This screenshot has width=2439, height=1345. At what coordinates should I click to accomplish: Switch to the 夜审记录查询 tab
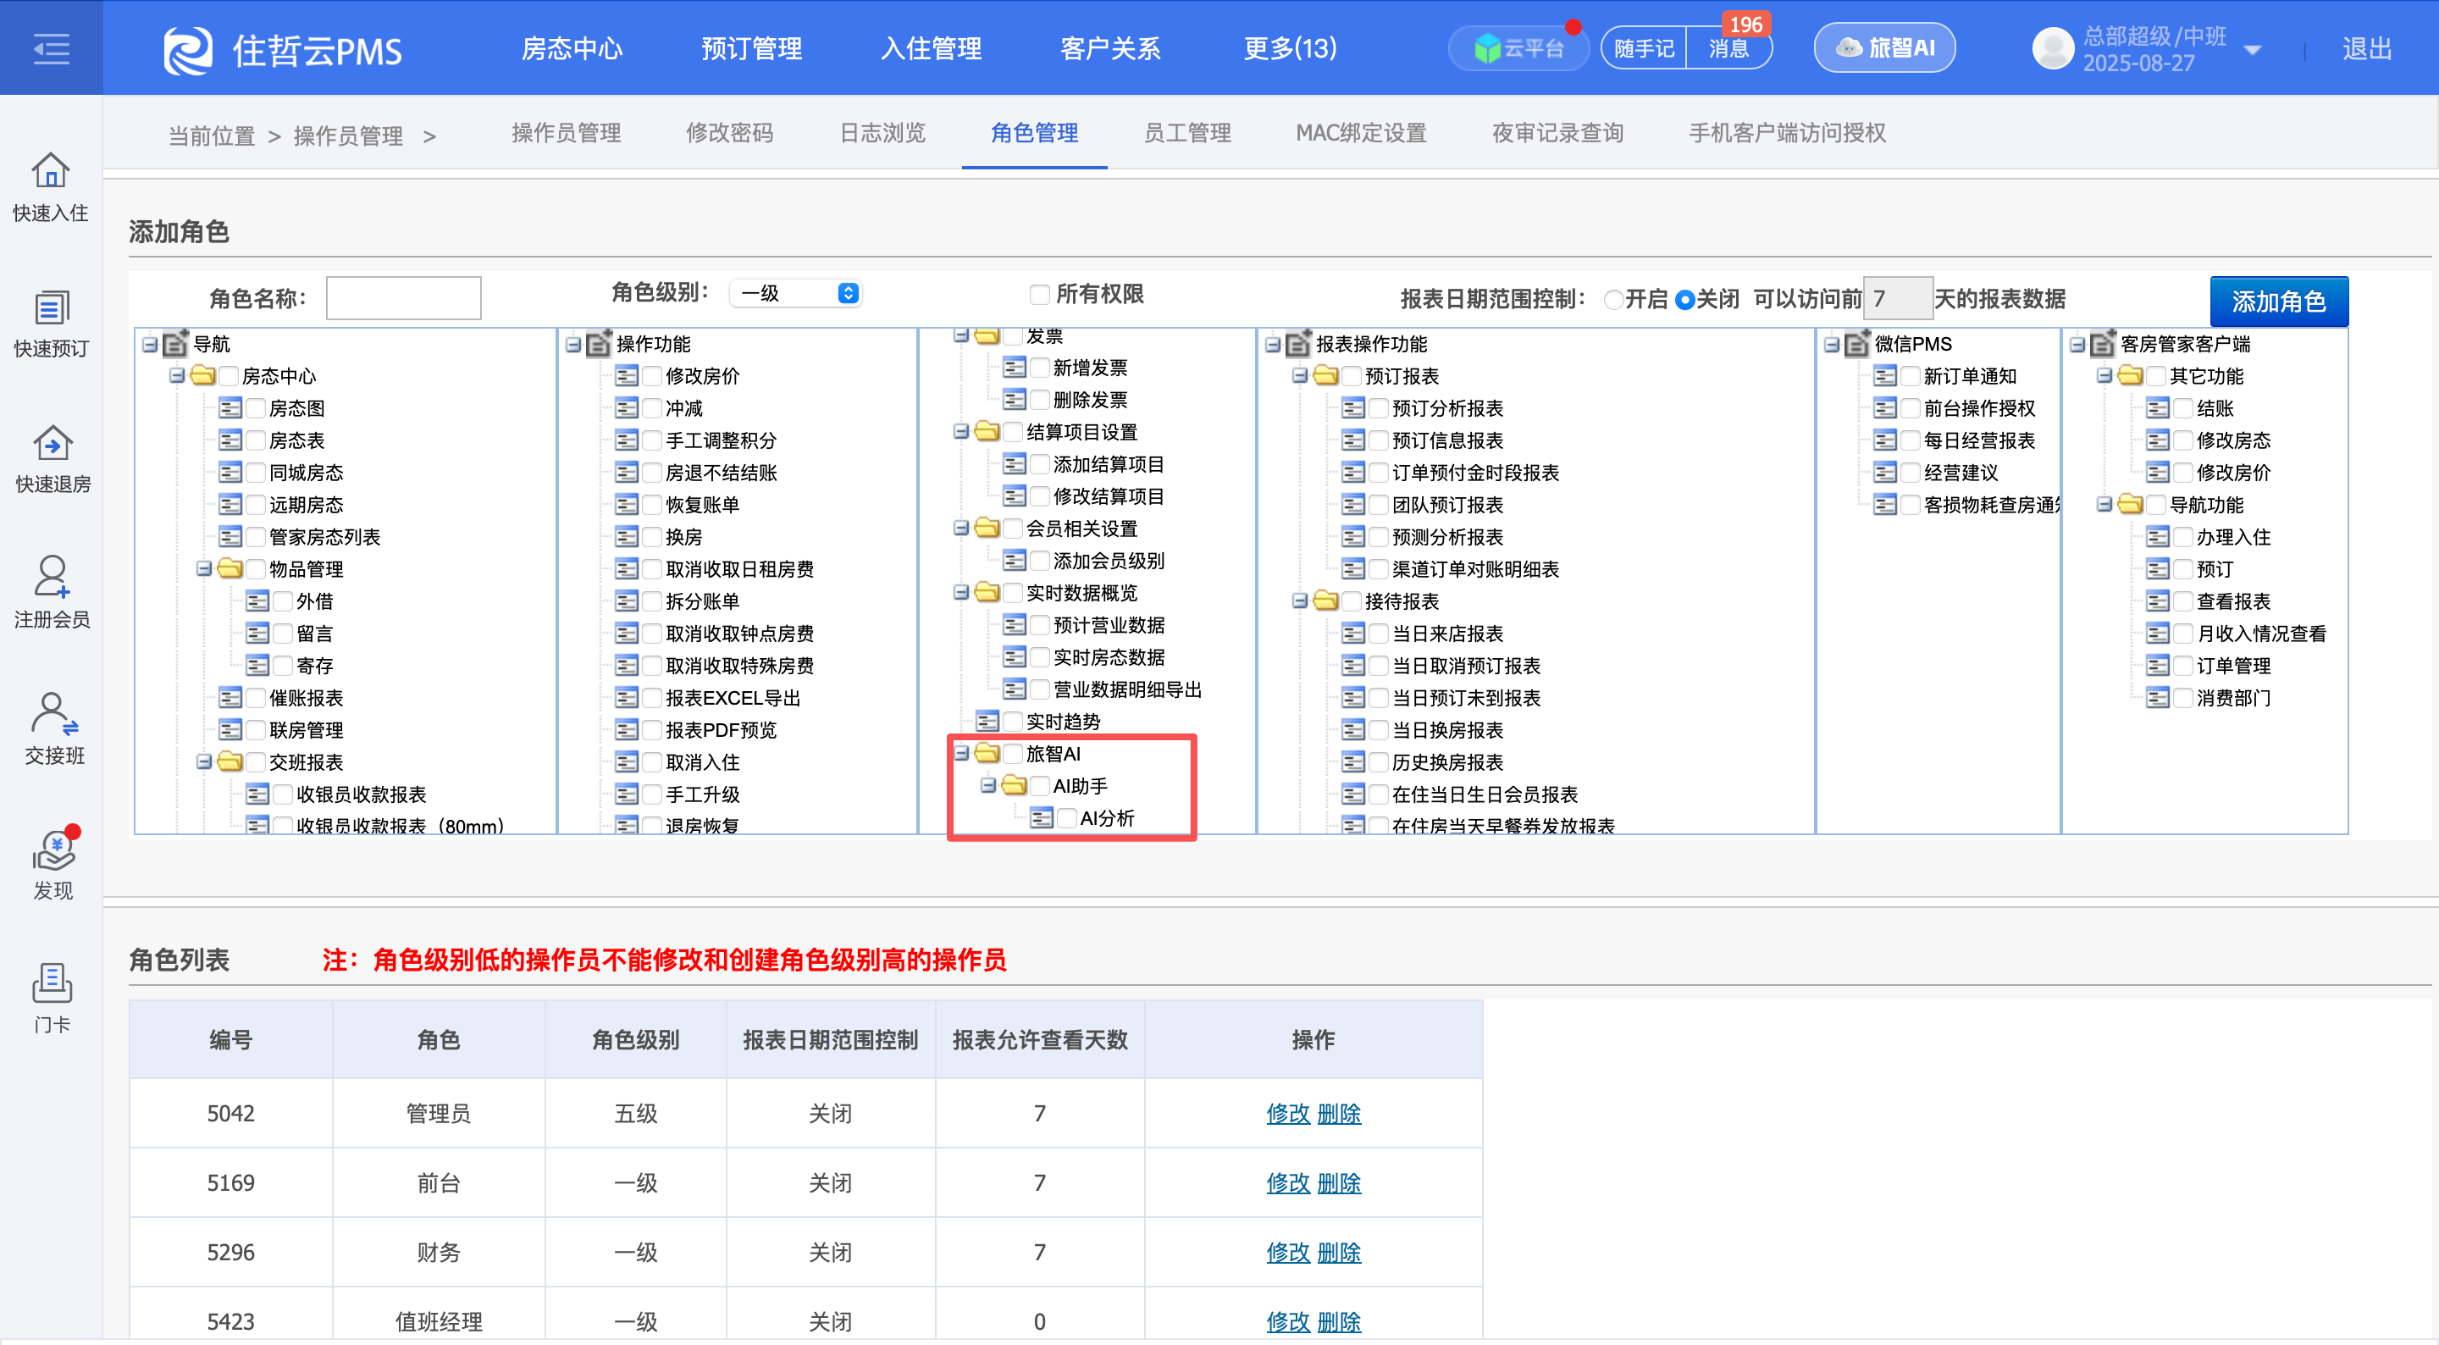[1557, 134]
